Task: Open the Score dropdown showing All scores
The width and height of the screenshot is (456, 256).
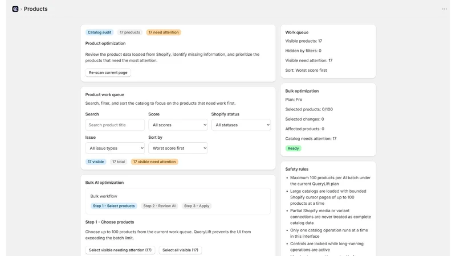Action: tap(178, 125)
